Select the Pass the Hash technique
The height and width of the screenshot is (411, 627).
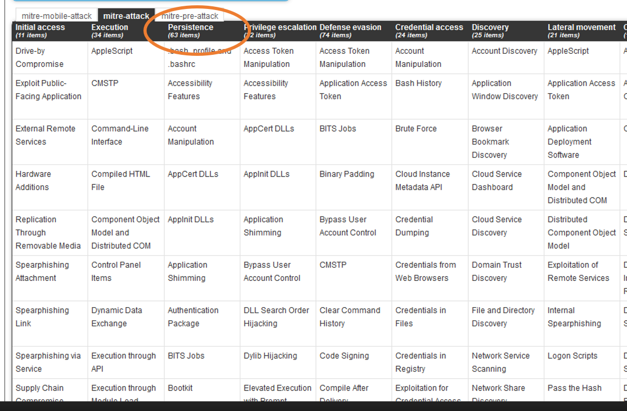[574, 388]
